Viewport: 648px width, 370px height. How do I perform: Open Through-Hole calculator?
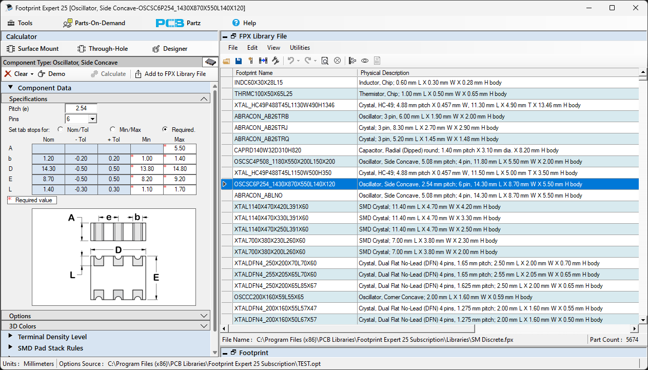[x=103, y=49]
